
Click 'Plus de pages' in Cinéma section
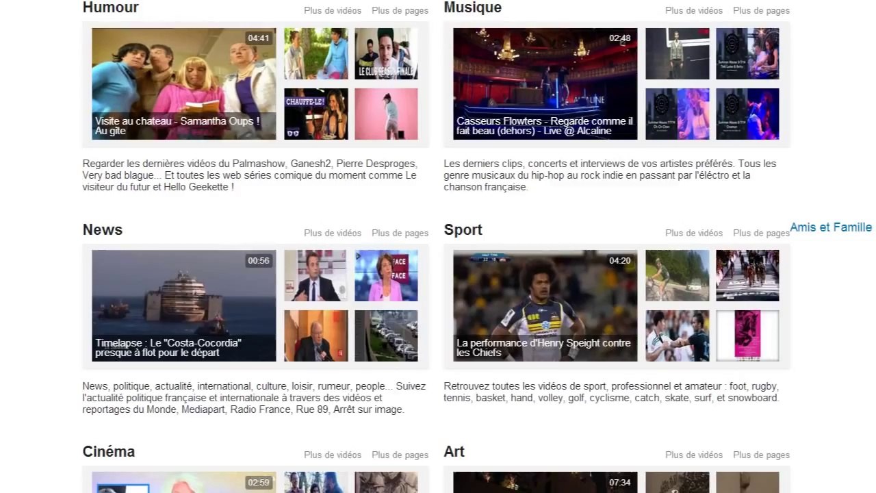tap(400, 455)
